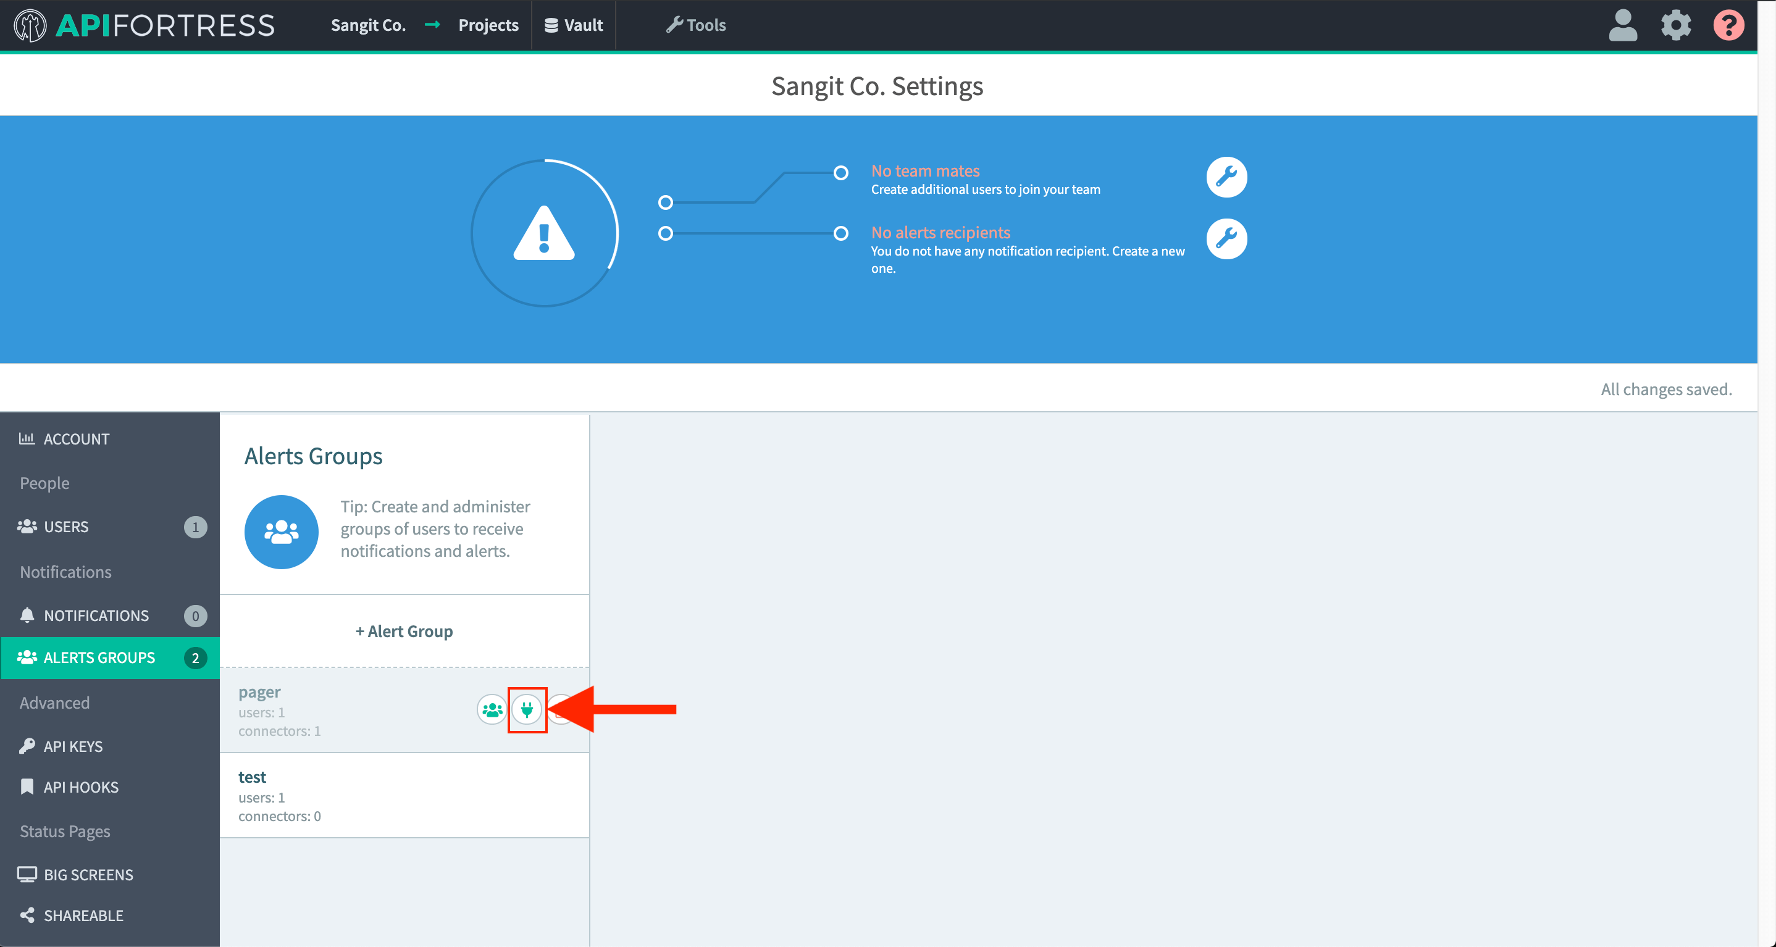
Task: Add a new Alert Group
Action: 404,631
